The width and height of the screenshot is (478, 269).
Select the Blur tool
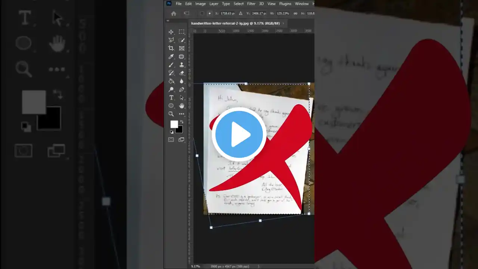point(181,81)
